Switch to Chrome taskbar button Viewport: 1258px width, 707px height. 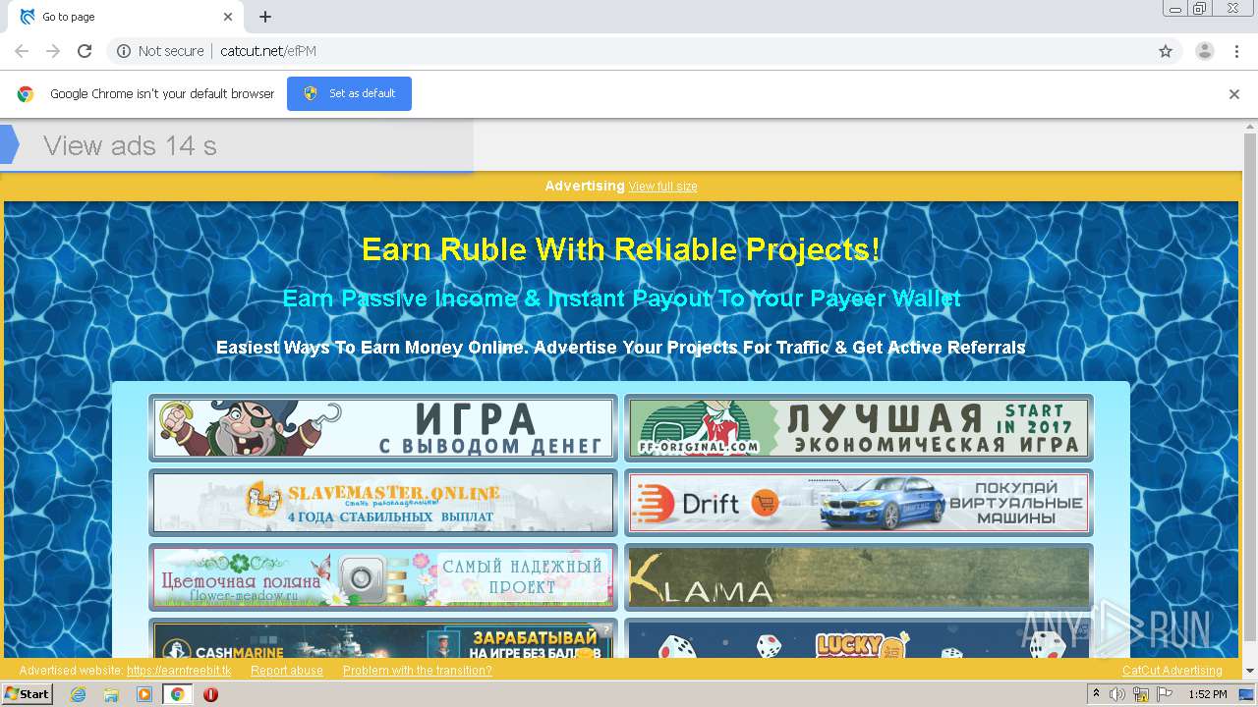tap(177, 694)
